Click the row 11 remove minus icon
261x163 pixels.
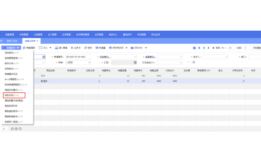pos(12,129)
